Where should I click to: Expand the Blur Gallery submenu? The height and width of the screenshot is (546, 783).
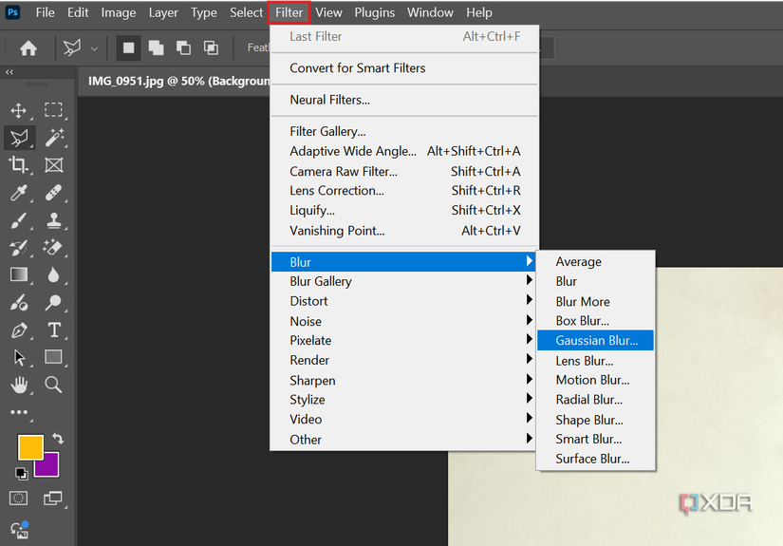[x=402, y=281]
